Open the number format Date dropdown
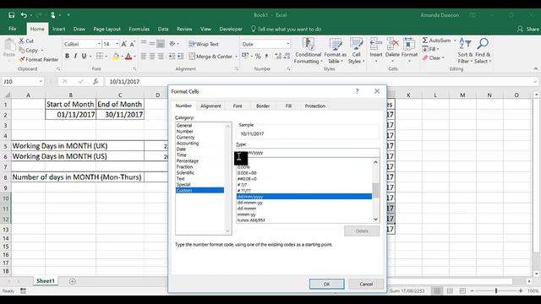Screen dimensions: 541x304 click(287, 44)
